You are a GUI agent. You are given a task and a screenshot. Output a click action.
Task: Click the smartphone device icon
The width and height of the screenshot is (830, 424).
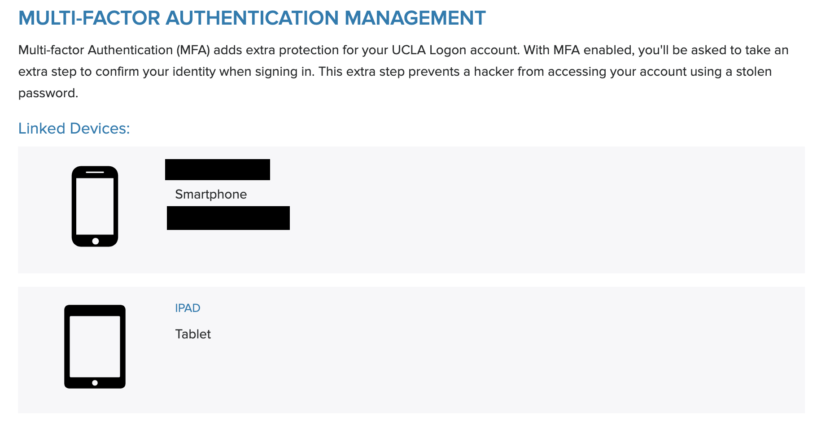click(95, 207)
